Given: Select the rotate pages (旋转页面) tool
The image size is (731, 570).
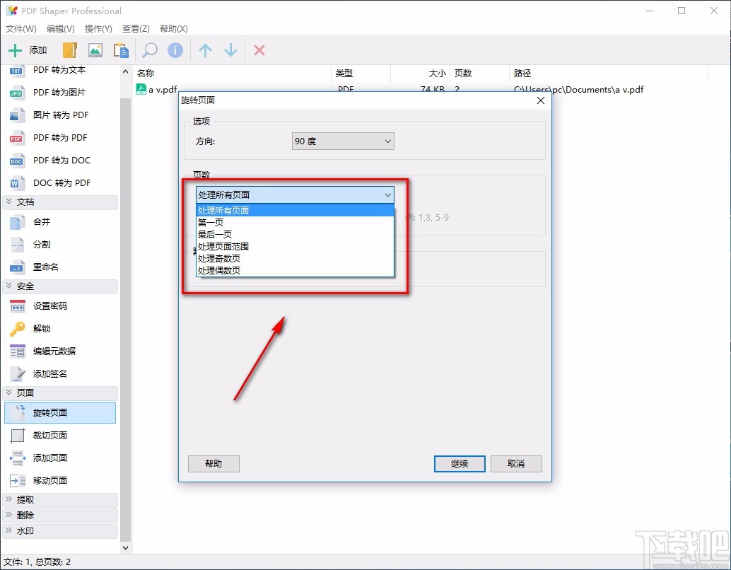Looking at the screenshot, I should [59, 413].
